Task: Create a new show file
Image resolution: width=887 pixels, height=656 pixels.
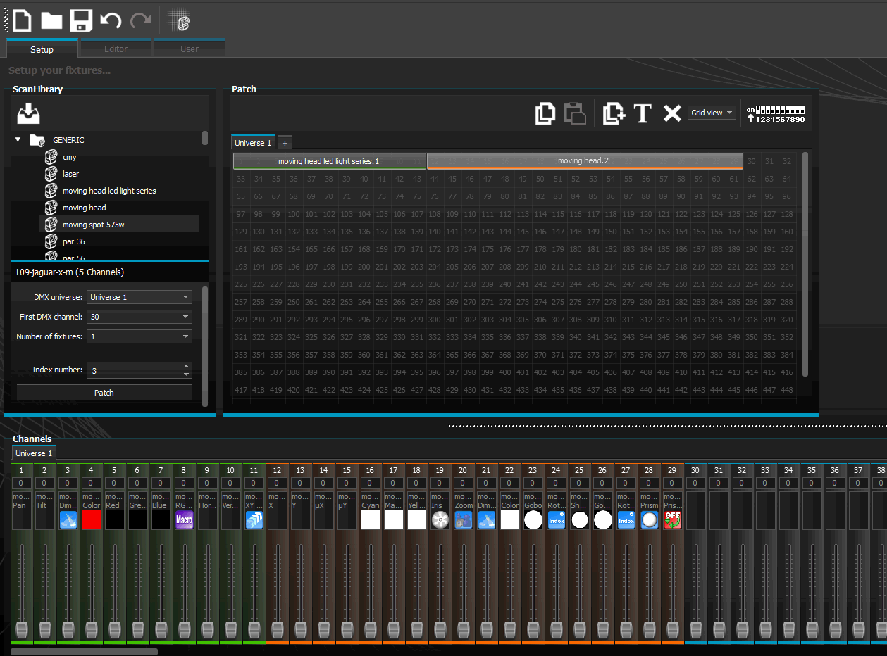Action: (23, 20)
